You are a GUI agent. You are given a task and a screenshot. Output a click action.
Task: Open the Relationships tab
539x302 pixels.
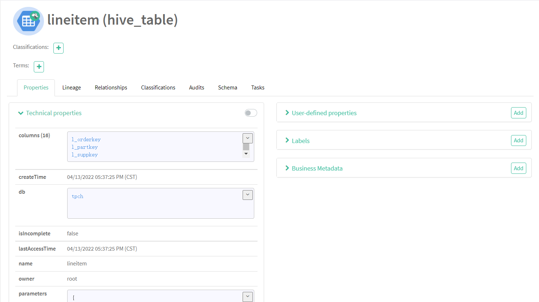tap(111, 87)
